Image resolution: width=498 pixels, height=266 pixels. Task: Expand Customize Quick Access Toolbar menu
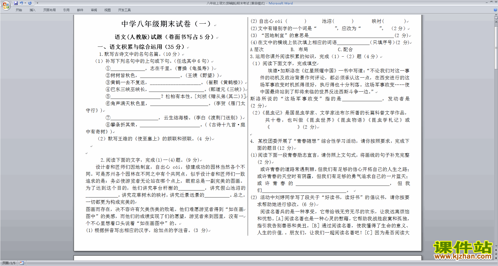coord(37,3)
